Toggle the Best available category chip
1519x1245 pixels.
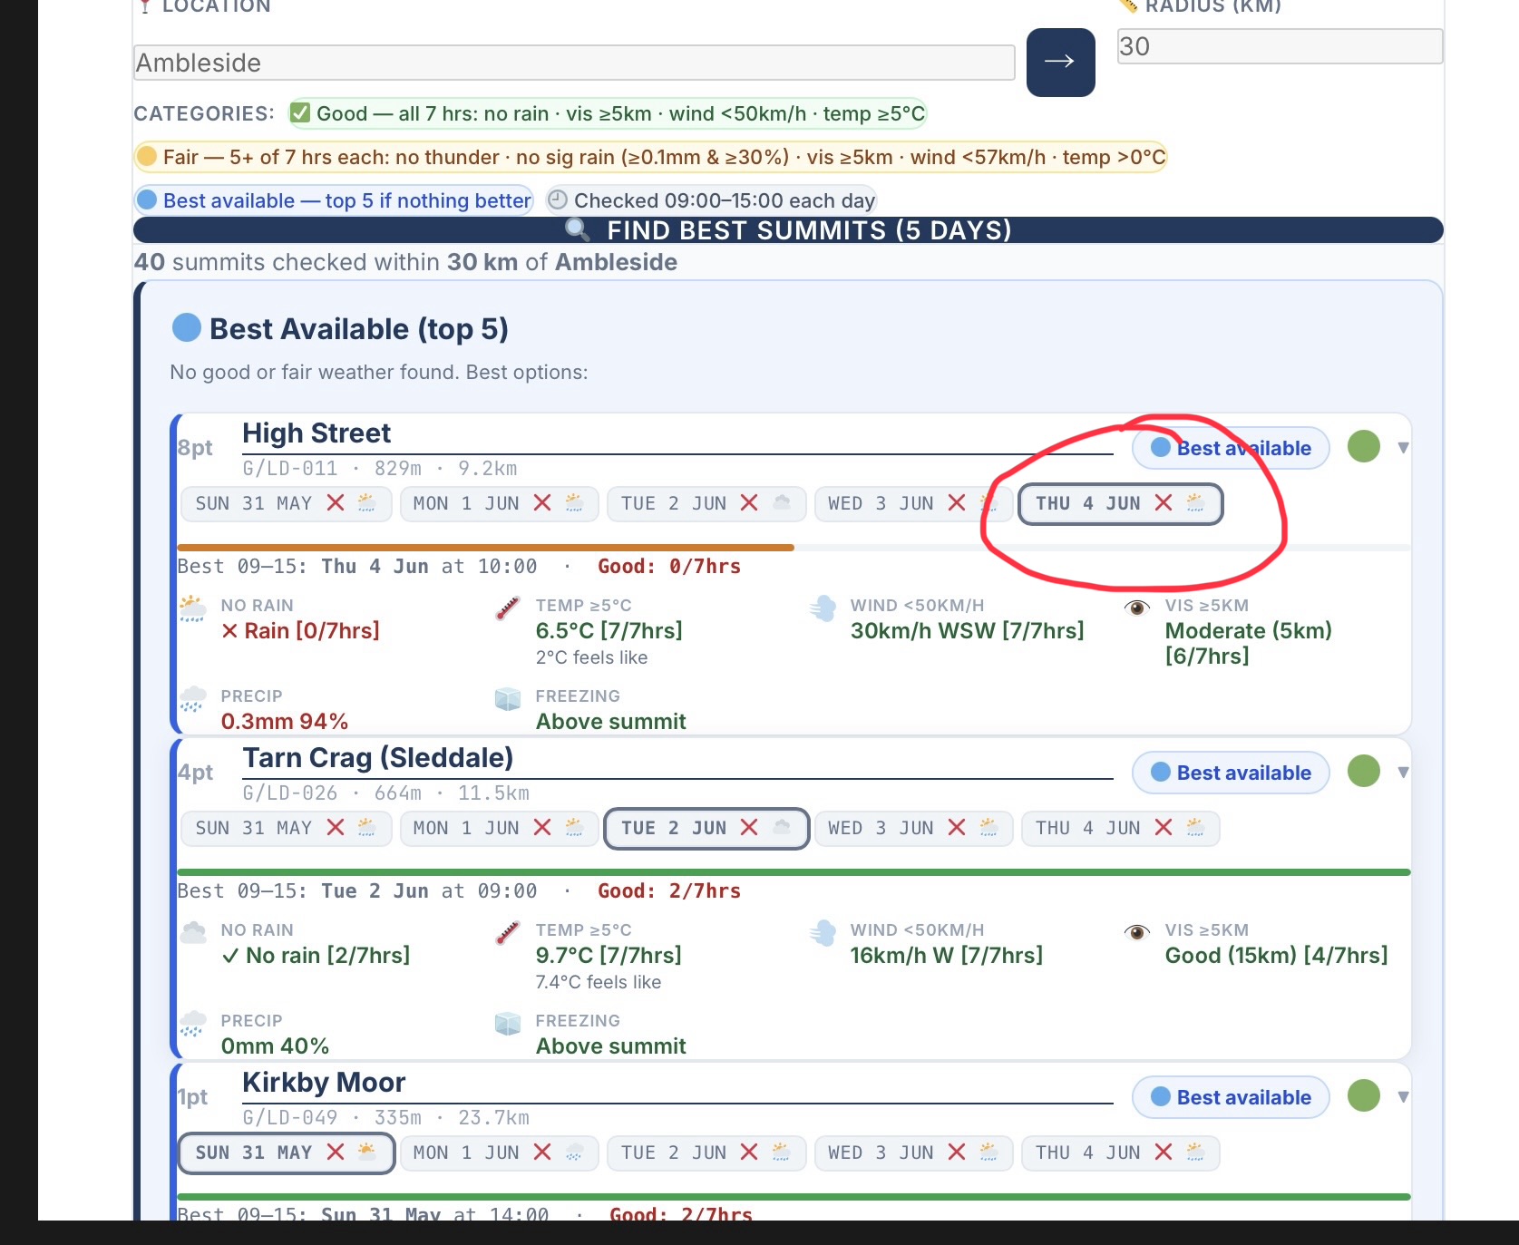[x=334, y=200]
